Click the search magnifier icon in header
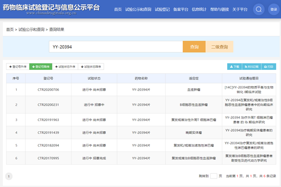281x187 pixels. [x=259, y=9]
